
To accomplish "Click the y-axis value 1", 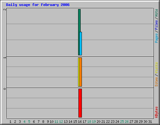I will click(x=5, y=57).
